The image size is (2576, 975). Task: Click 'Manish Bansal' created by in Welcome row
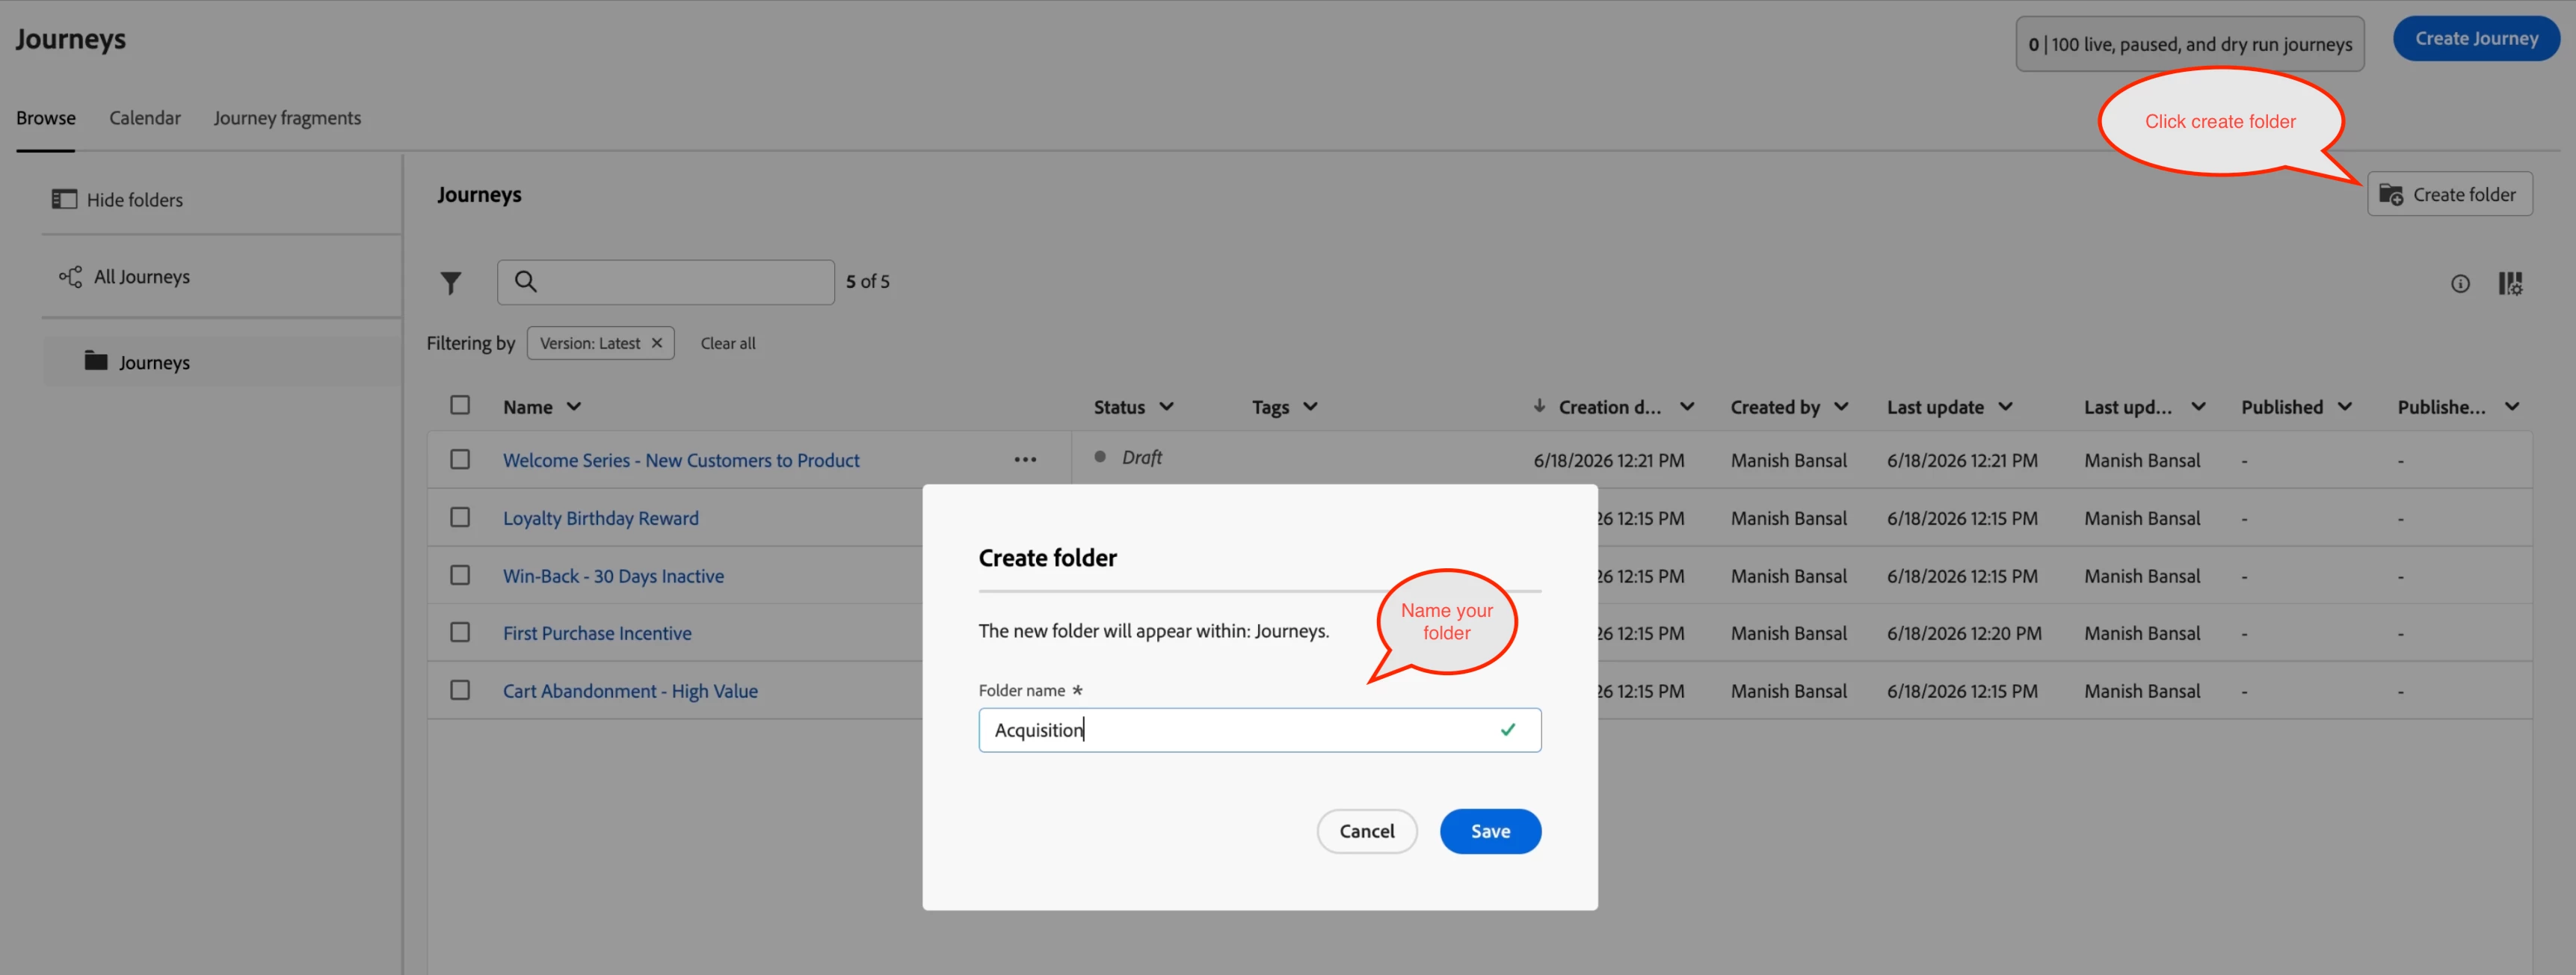point(1788,460)
